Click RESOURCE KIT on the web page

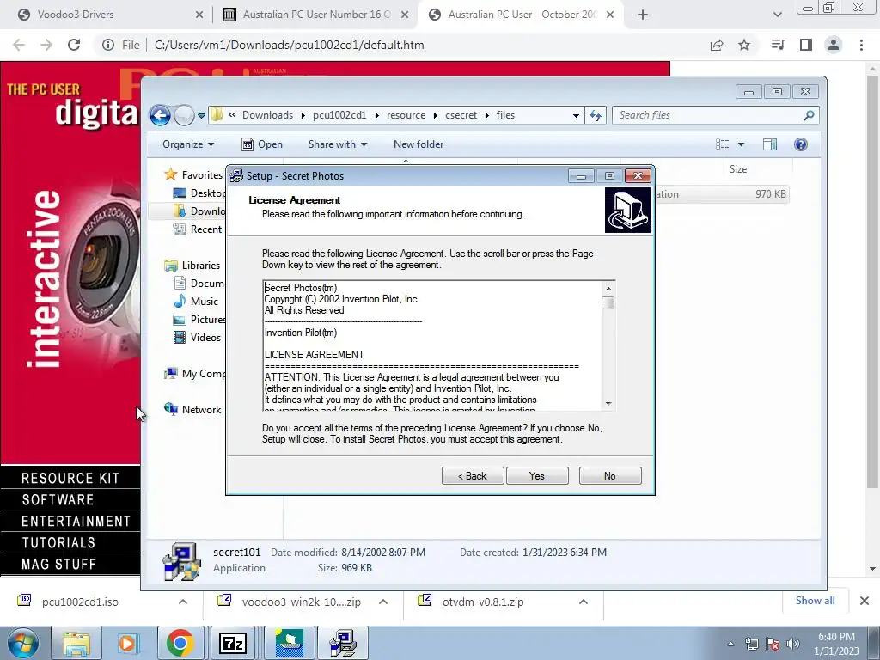pos(70,478)
